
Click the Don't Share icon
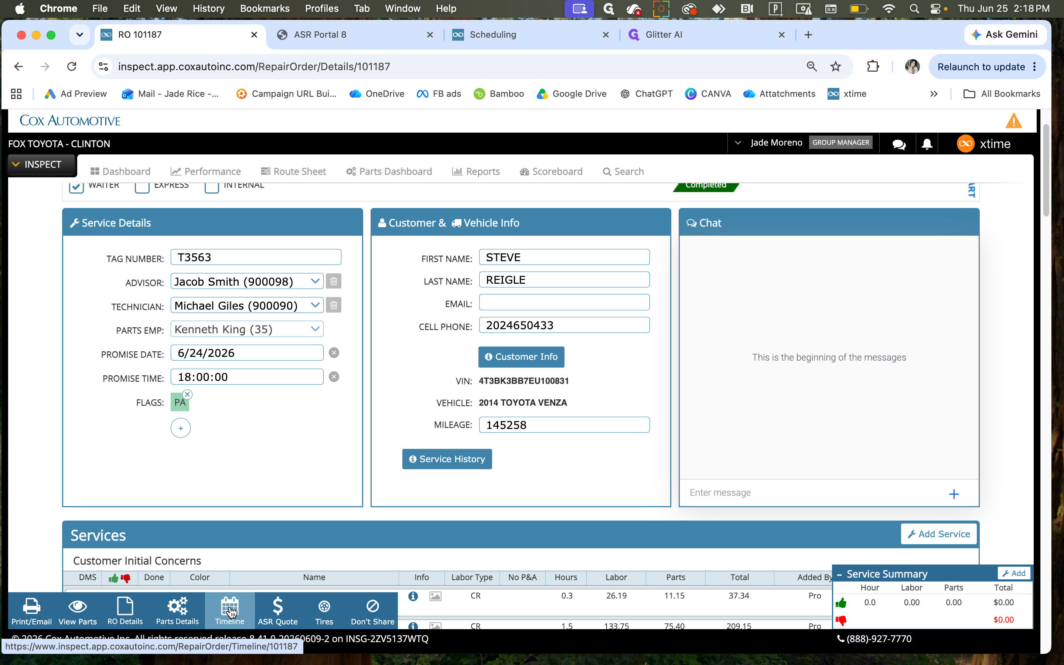372,611
